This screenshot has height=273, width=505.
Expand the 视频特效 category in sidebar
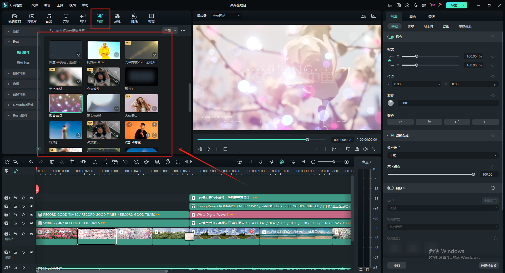pyautogui.click(x=19, y=73)
